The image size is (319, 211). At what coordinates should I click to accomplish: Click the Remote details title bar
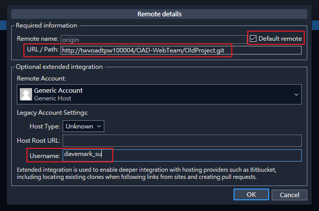pyautogui.click(x=159, y=14)
